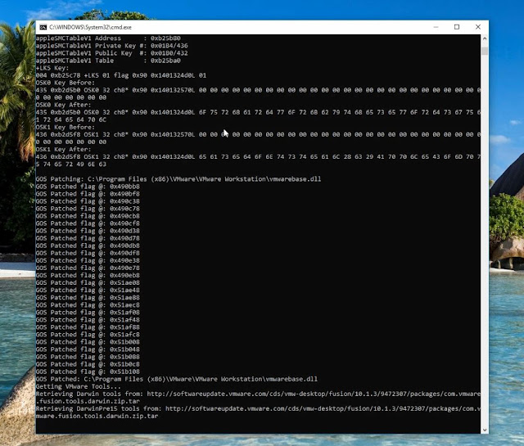The image size is (524, 446).
Task: Click the 'GOS Patched flag @: 0x51aec8' line
Action: point(88,305)
